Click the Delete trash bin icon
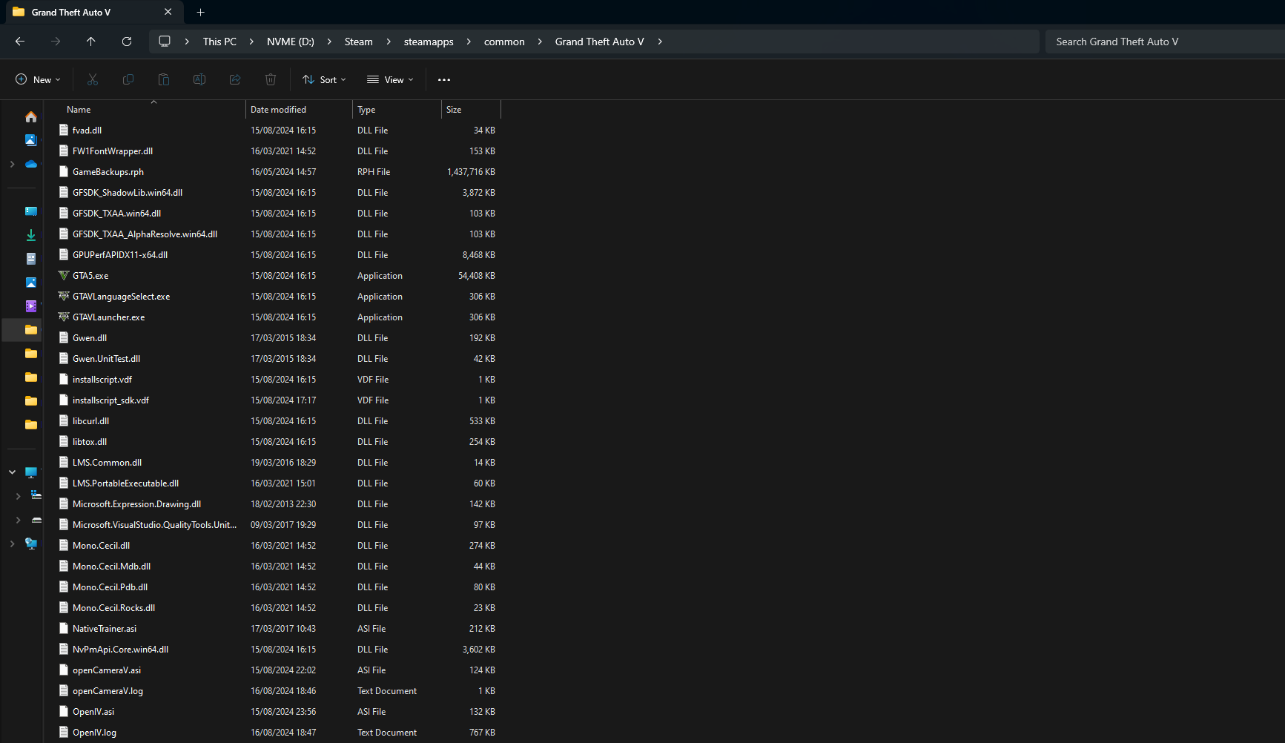Screen dimensions: 1285x743 tap(271, 79)
